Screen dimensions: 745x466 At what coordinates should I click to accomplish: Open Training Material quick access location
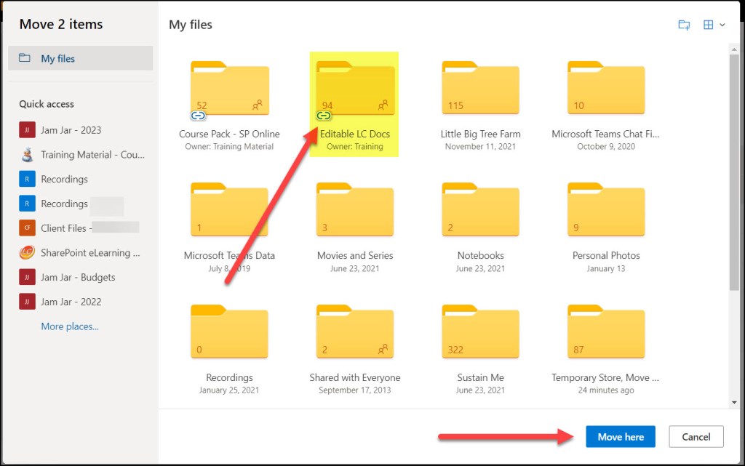[x=92, y=155]
